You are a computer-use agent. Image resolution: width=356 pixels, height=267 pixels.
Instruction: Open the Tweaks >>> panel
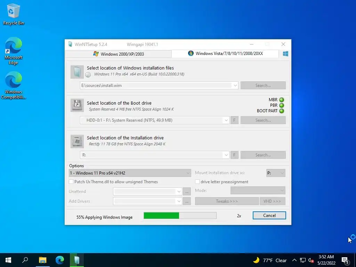tap(227, 201)
